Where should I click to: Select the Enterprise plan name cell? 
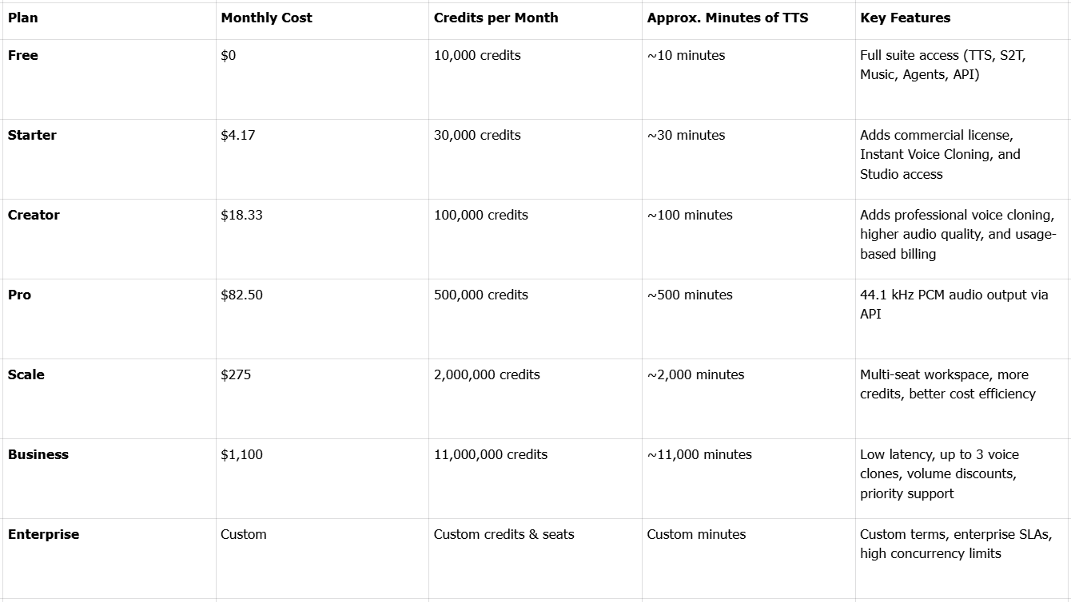[x=43, y=534]
